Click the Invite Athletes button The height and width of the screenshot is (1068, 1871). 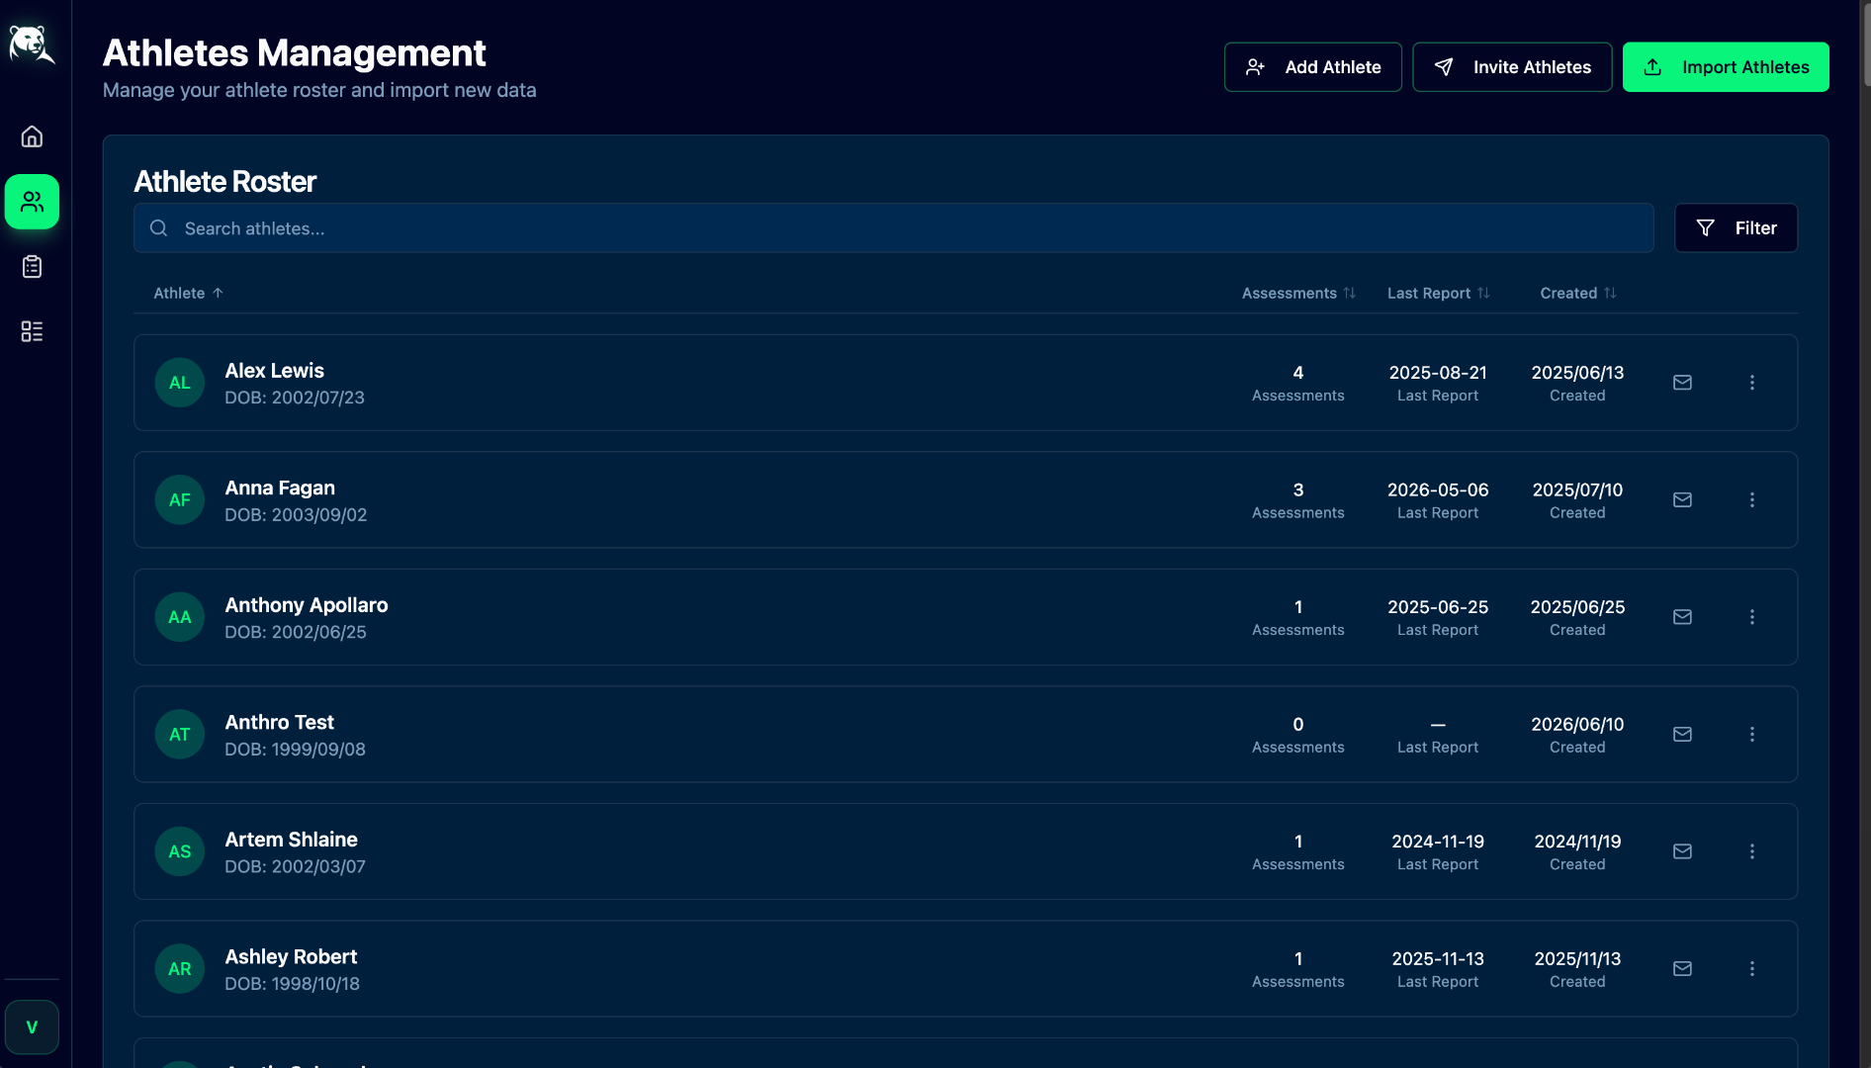tap(1512, 67)
